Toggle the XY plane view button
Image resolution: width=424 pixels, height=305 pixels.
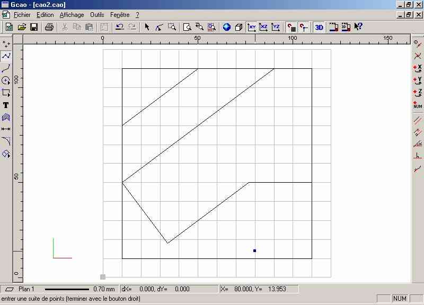pyautogui.click(x=252, y=27)
